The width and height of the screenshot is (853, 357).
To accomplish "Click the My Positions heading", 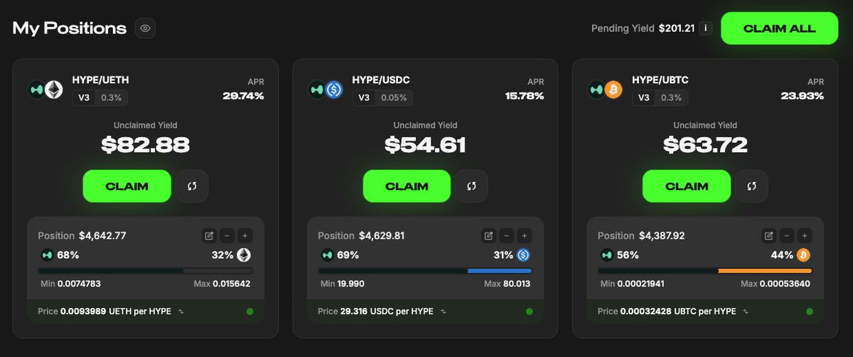I will coord(70,28).
